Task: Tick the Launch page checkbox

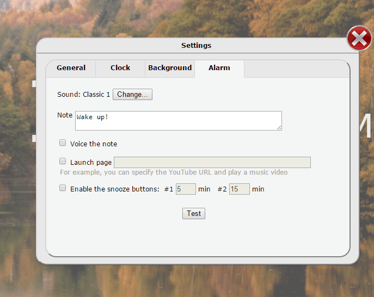Action: [x=63, y=162]
